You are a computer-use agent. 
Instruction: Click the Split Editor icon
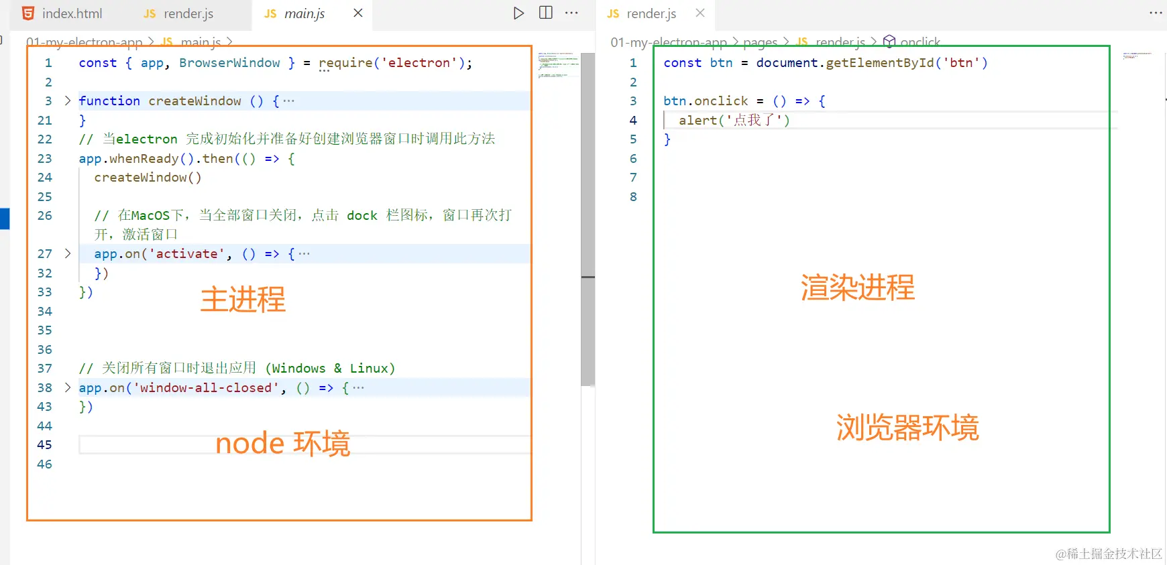[x=546, y=13]
